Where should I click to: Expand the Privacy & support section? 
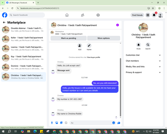coord(143,72)
